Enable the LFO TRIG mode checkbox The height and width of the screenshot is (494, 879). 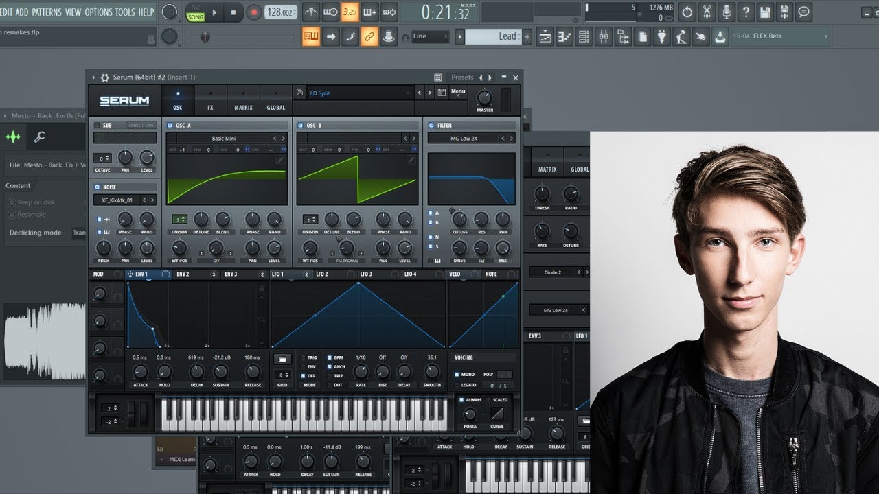(303, 357)
